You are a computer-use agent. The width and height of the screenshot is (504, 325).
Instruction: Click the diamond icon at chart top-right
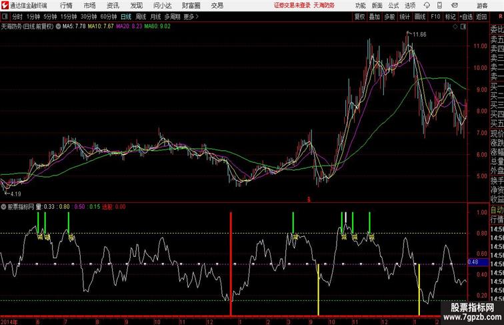(x=455, y=27)
